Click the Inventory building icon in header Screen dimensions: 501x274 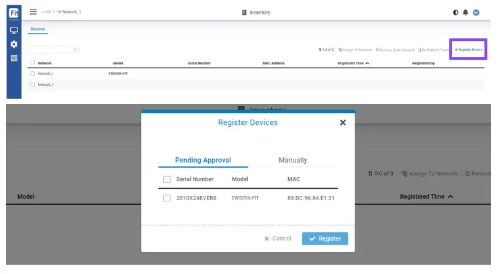click(x=244, y=13)
